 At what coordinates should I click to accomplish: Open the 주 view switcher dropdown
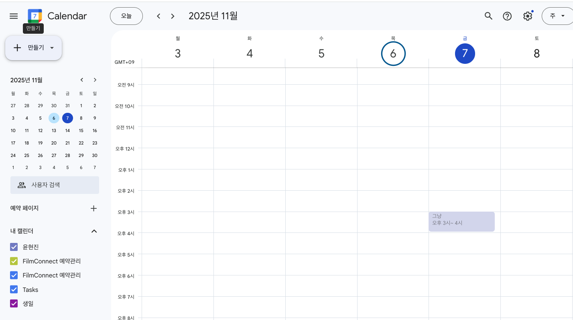(x=557, y=16)
